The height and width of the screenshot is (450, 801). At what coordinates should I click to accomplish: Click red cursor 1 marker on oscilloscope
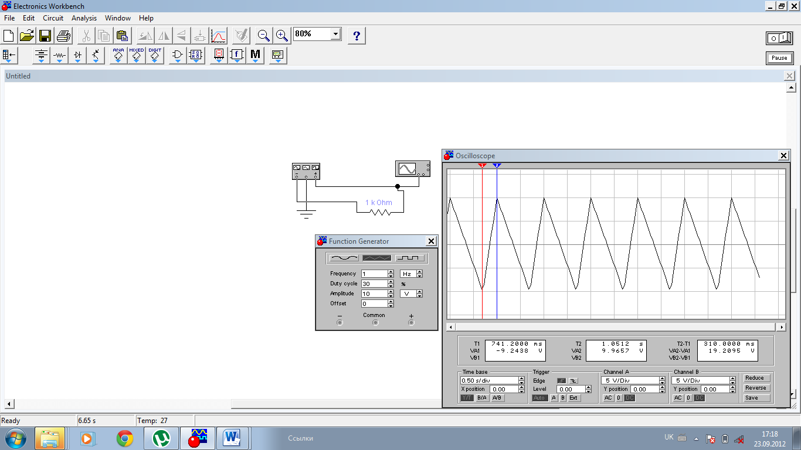click(482, 166)
